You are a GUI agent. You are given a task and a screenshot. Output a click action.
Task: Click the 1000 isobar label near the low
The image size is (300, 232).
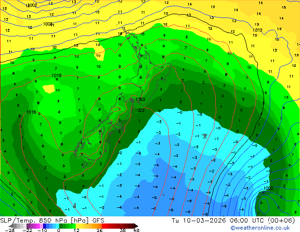click(268, 188)
